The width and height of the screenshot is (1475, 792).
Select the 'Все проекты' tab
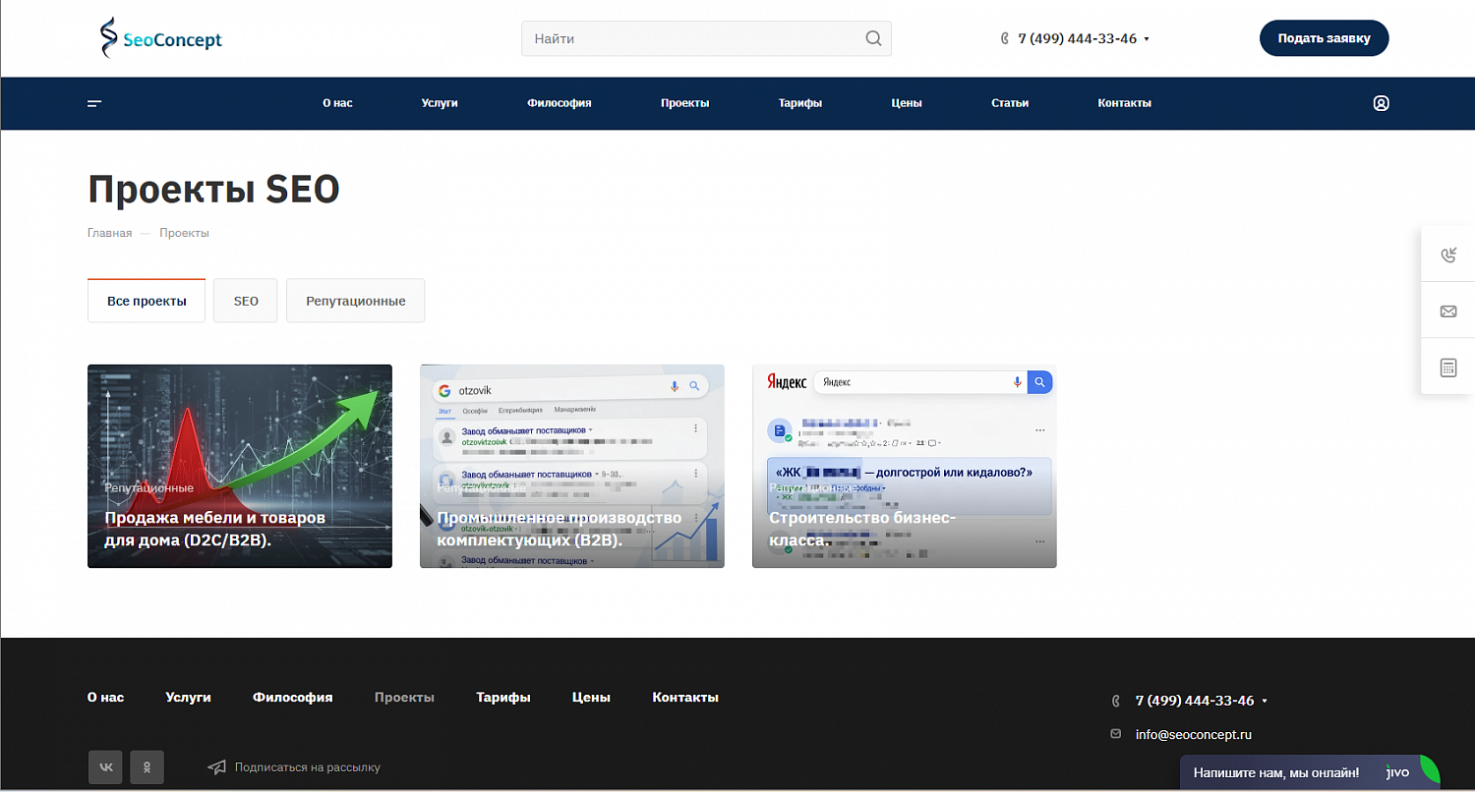pyautogui.click(x=147, y=301)
